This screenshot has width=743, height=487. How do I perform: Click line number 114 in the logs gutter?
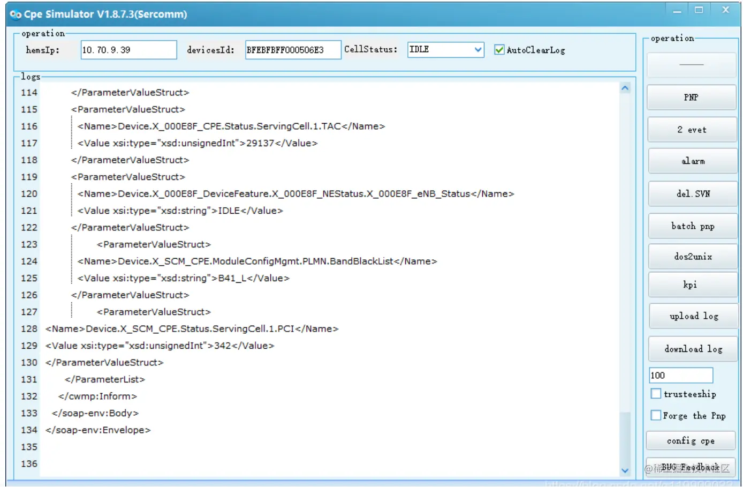[29, 93]
